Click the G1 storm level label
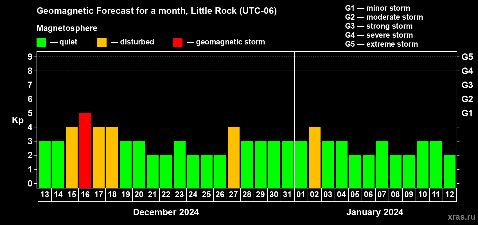 pyautogui.click(x=467, y=113)
